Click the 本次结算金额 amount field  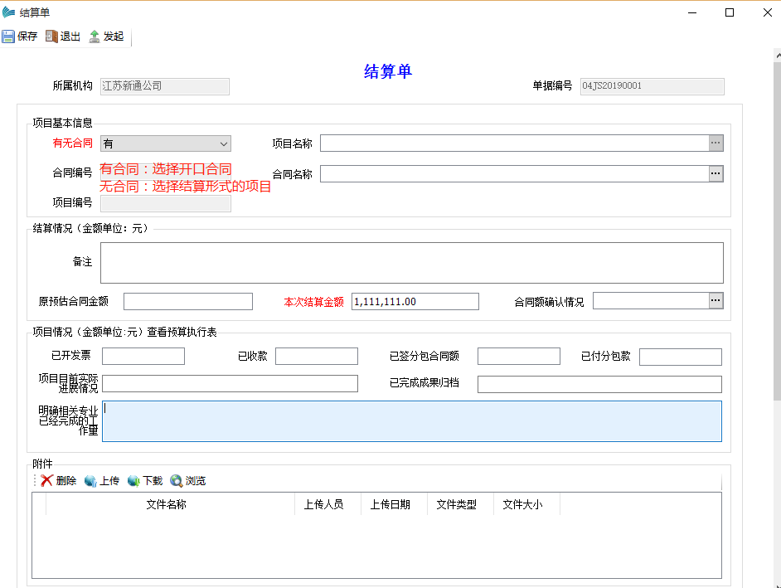tap(415, 302)
